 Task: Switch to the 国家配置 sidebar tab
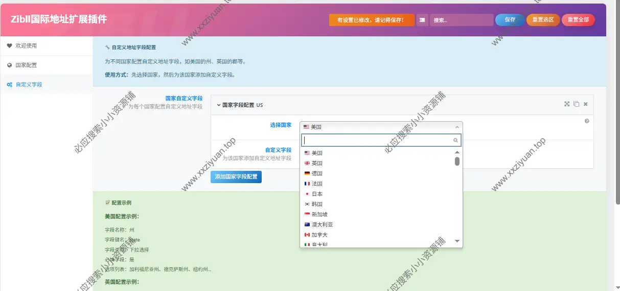pyautogui.click(x=26, y=65)
